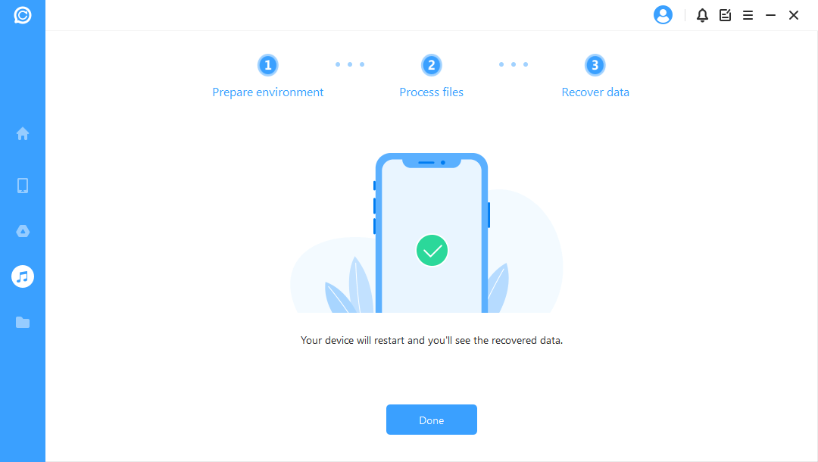Select the Recover data step label
This screenshot has height=462, width=818.
(x=595, y=92)
